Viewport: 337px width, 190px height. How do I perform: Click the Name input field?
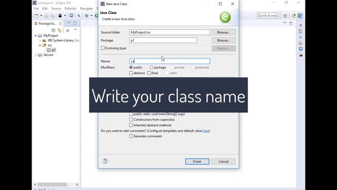click(x=170, y=61)
